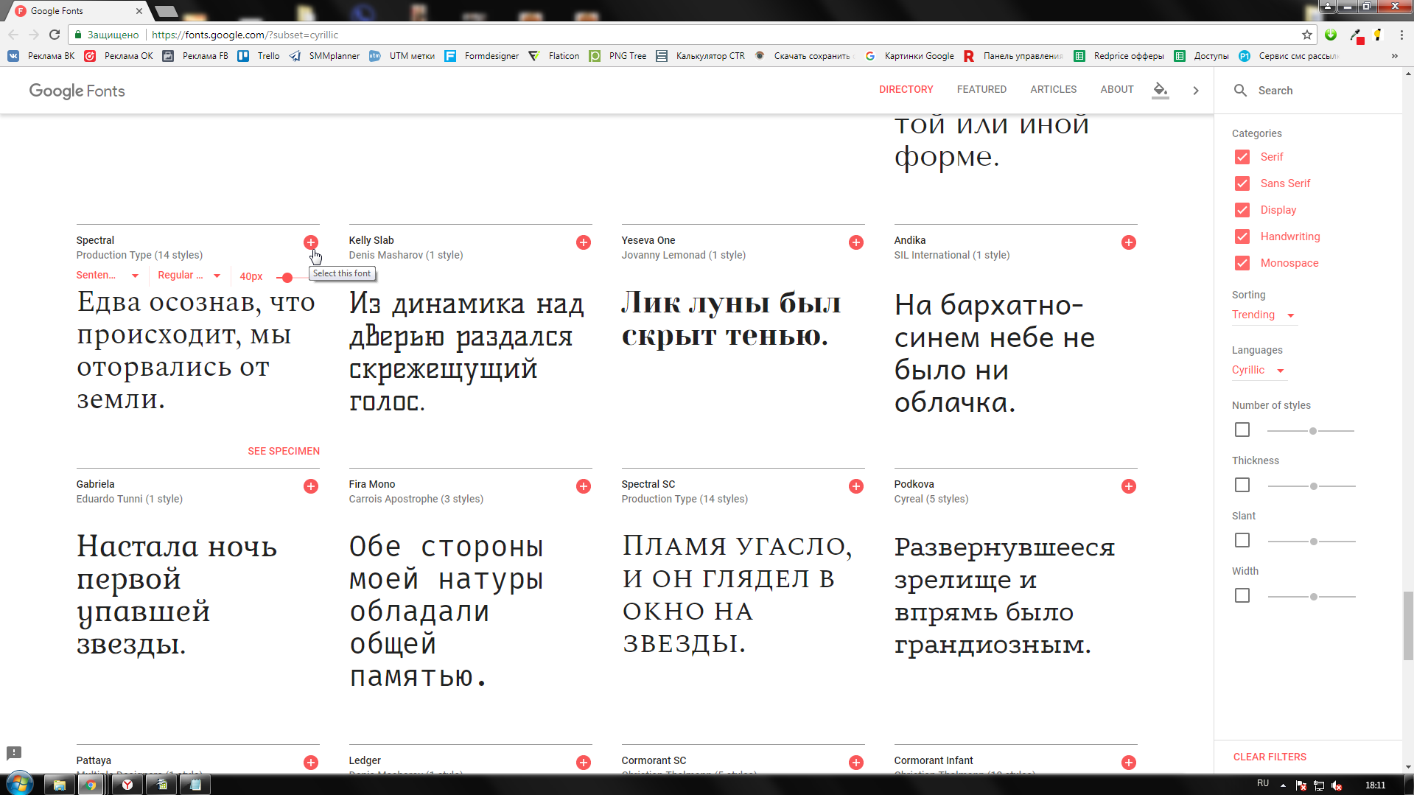Viewport: 1414px width, 795px height.
Task: Click the browser address bar URL
Action: pos(245,35)
